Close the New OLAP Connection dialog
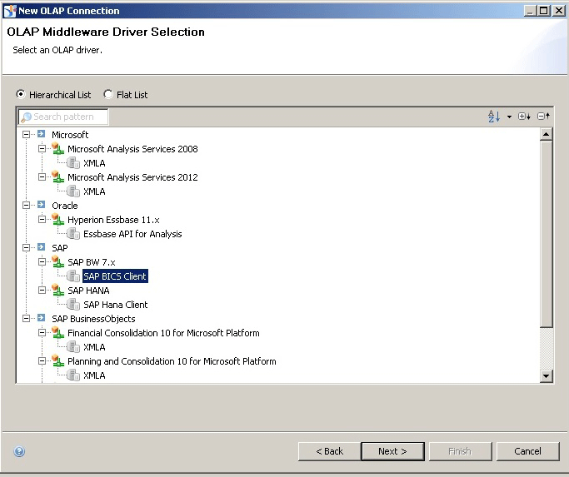Image resolution: width=569 pixels, height=477 pixels. point(559,11)
